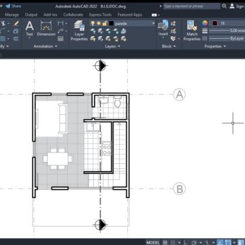Click the object color swatch 18
Screen dimensions: 245x245
tap(215, 23)
